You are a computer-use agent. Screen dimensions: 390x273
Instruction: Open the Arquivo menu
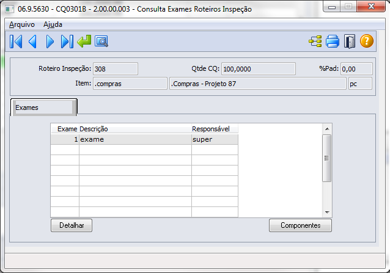22,24
